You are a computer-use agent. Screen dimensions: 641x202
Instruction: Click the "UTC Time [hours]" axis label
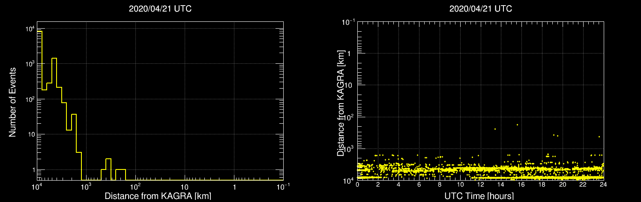(x=479, y=196)
